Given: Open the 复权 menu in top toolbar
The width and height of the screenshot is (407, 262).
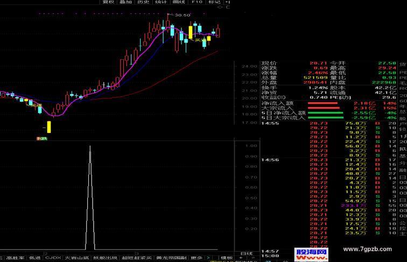Looking at the screenshot, I should (108, 2).
